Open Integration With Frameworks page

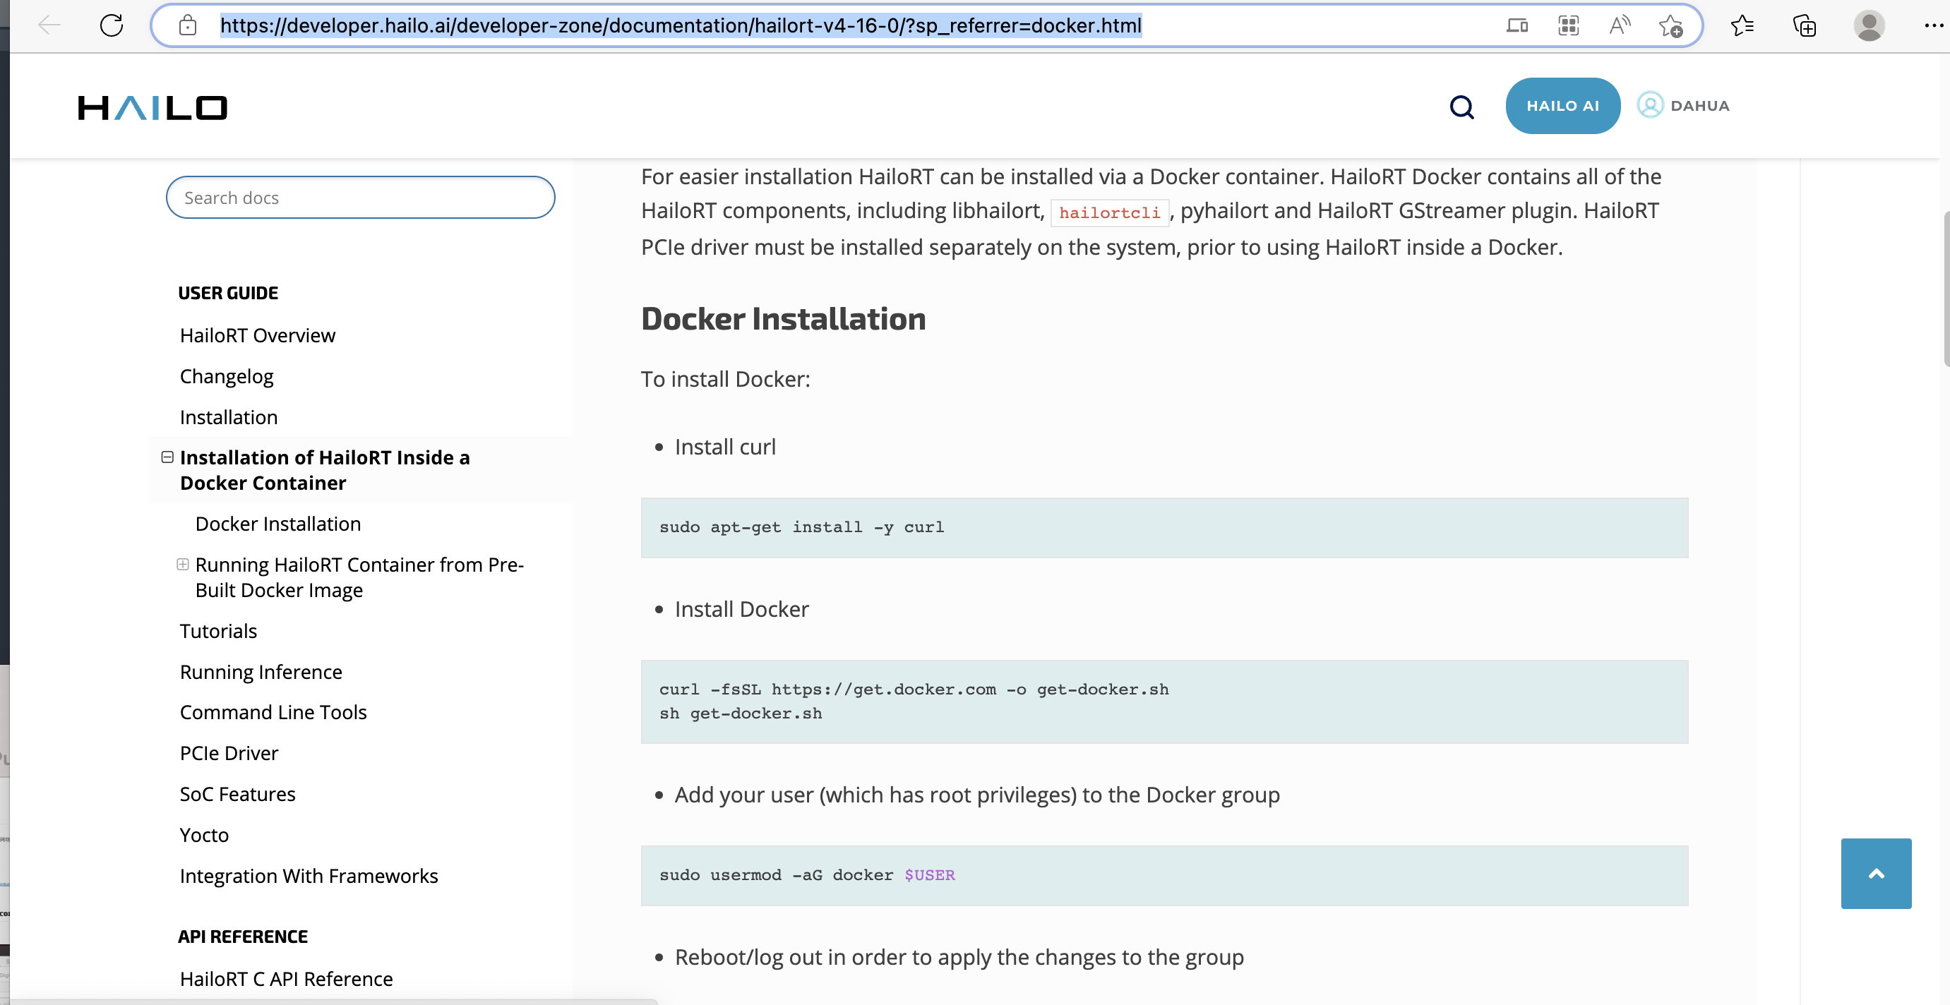tap(308, 876)
